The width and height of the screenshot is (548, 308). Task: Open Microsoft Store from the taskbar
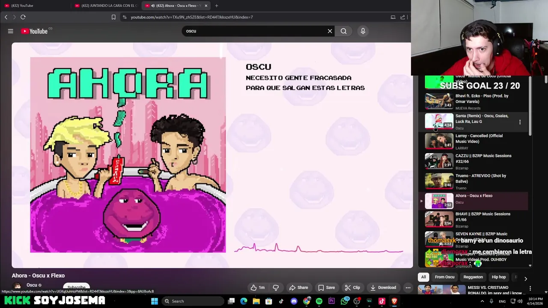[269, 301]
